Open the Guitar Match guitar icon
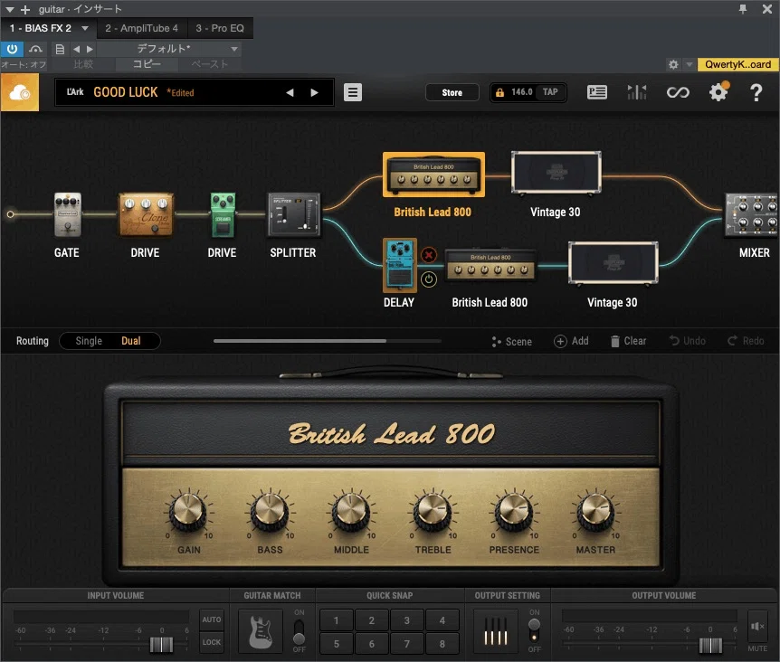 (x=261, y=631)
